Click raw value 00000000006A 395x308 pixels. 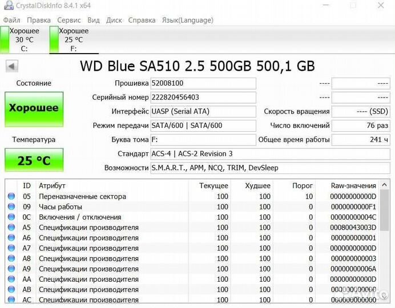(x=353, y=269)
